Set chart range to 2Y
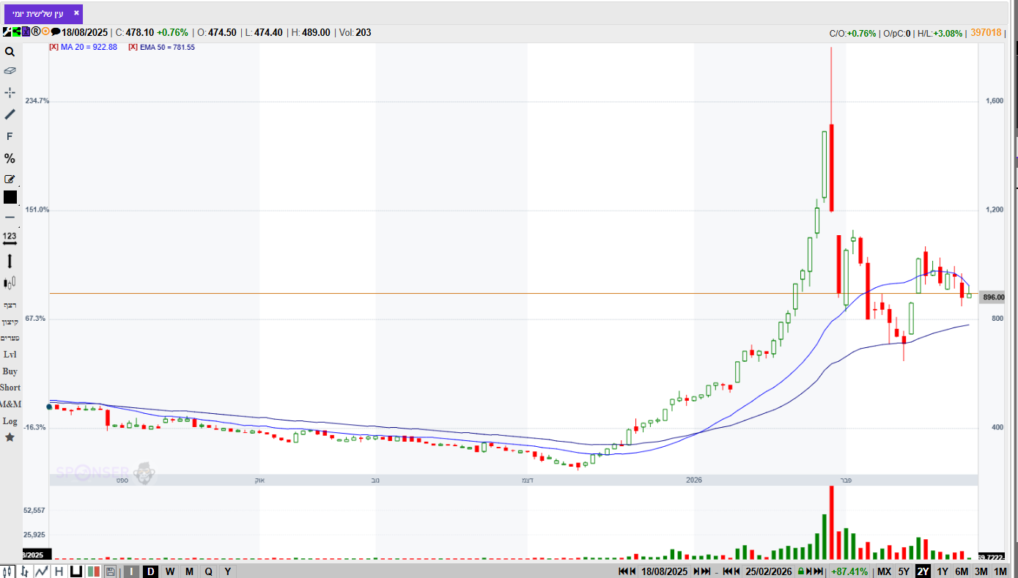The height and width of the screenshot is (578, 1018). click(923, 571)
